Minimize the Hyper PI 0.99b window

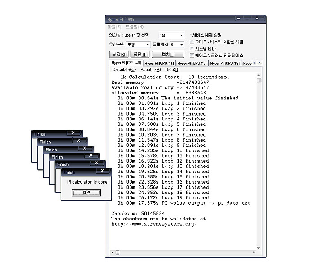[x=239, y=18]
